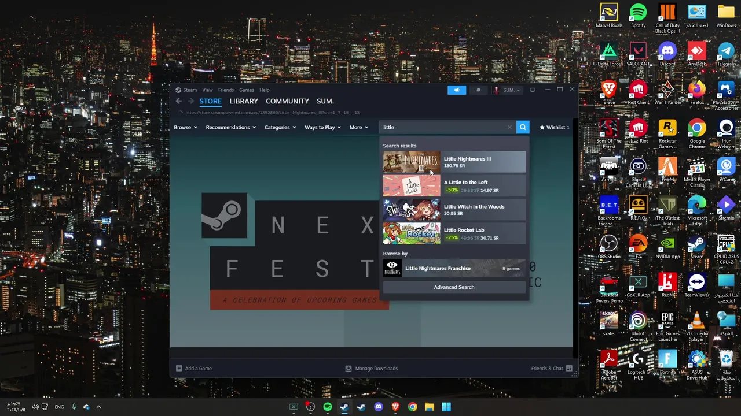Select the FiveM desktop icon
The width and height of the screenshot is (741, 416).
click(667, 170)
